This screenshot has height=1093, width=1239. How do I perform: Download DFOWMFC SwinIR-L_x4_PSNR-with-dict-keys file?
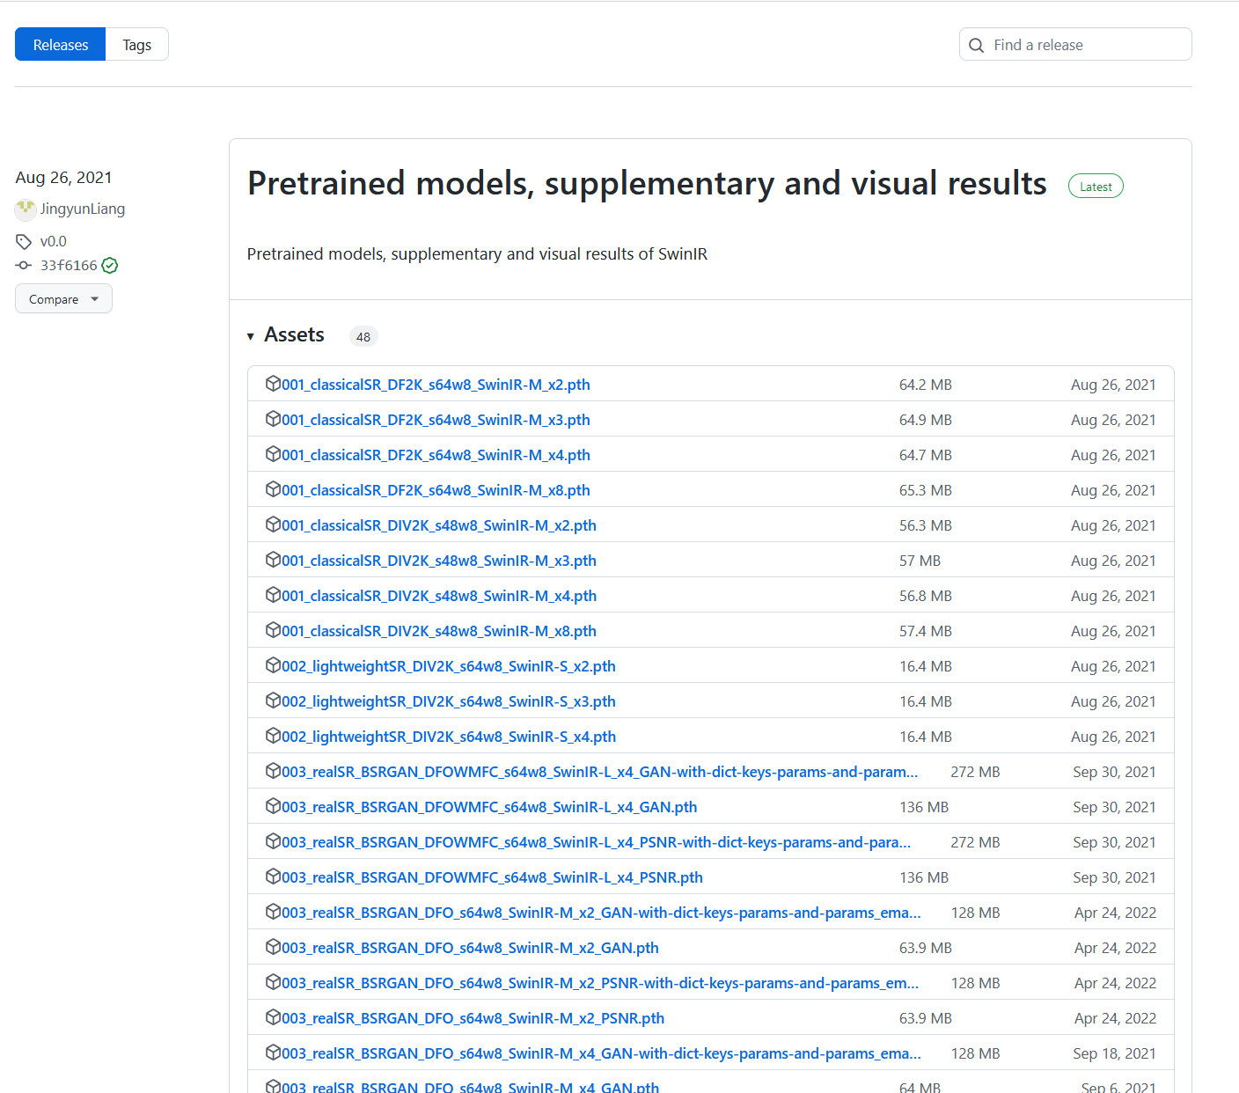pyautogui.click(x=596, y=842)
